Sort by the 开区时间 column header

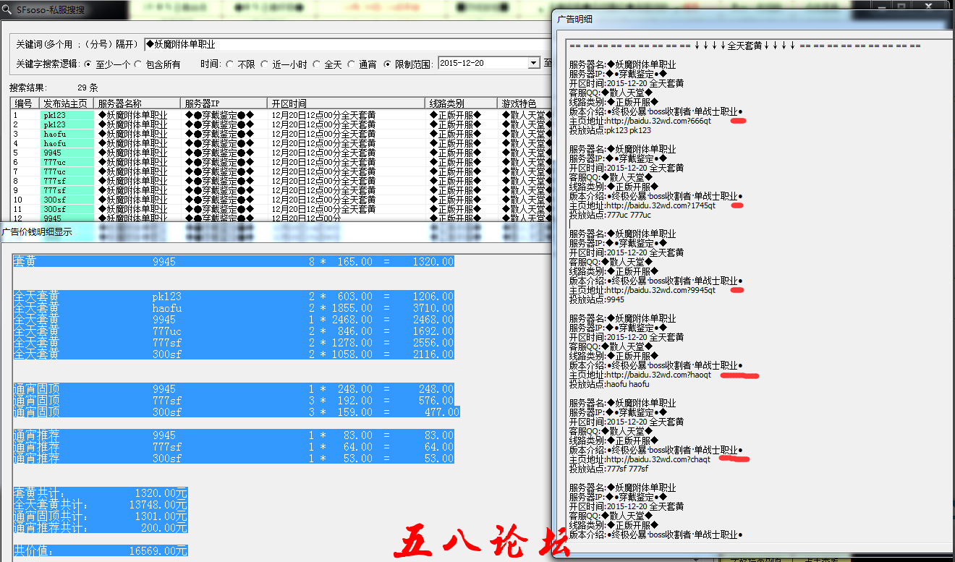pyautogui.click(x=346, y=104)
